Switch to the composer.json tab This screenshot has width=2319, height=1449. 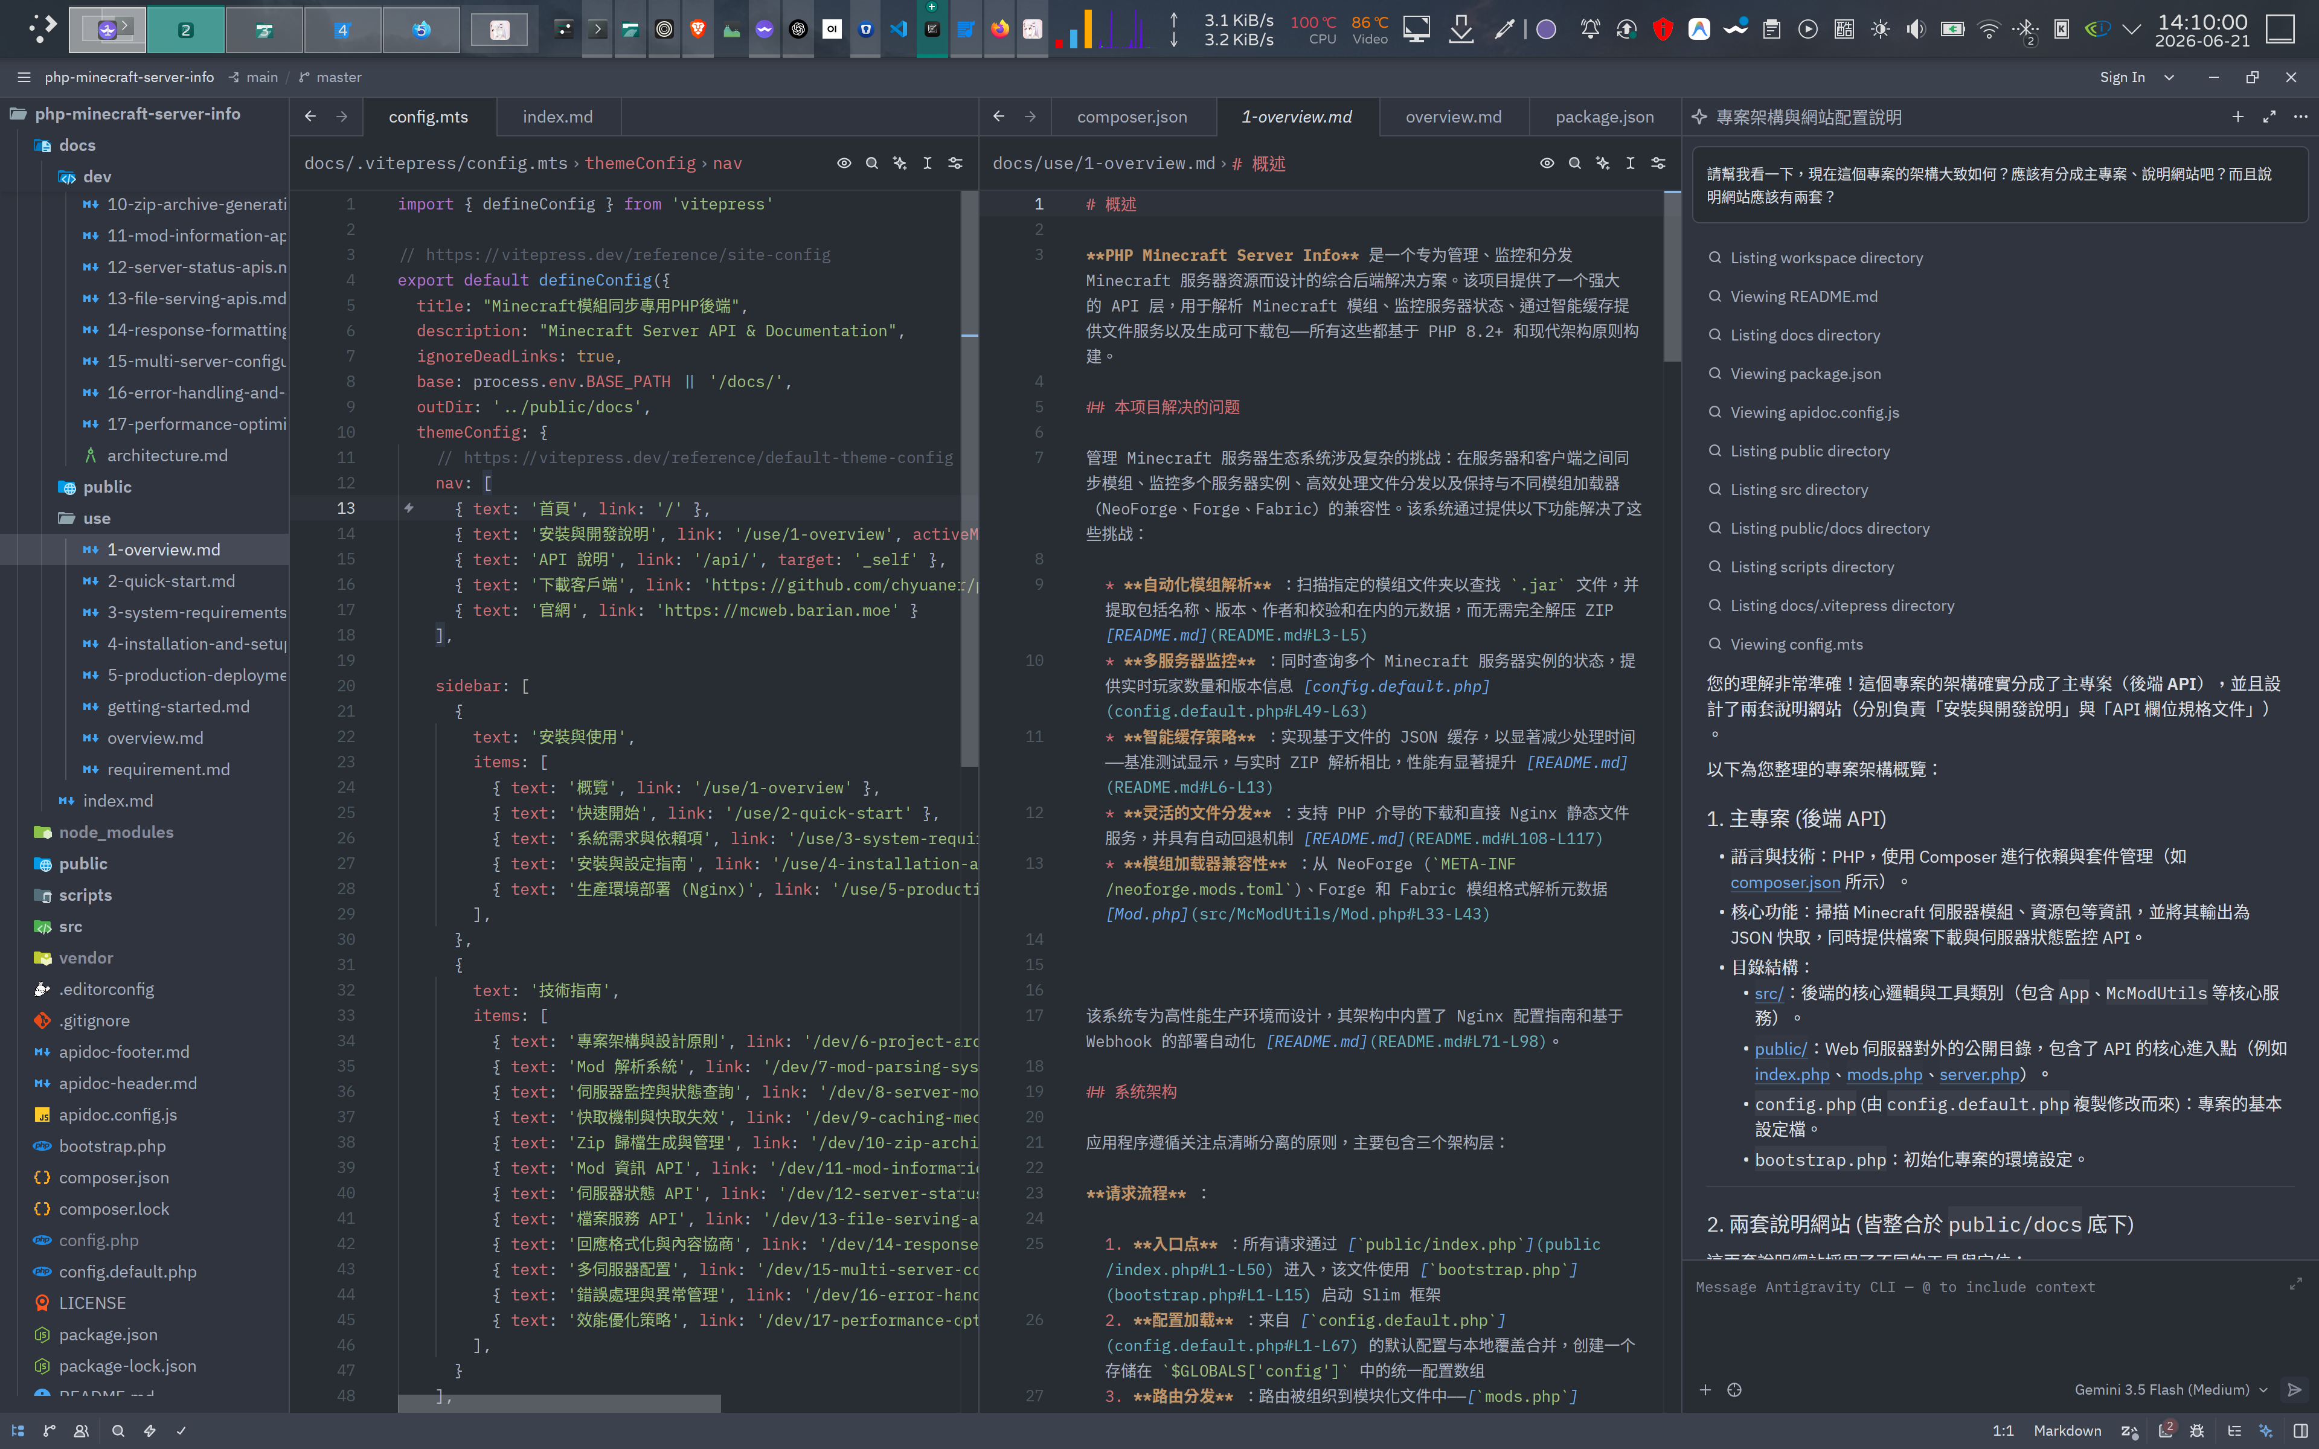point(1132,116)
